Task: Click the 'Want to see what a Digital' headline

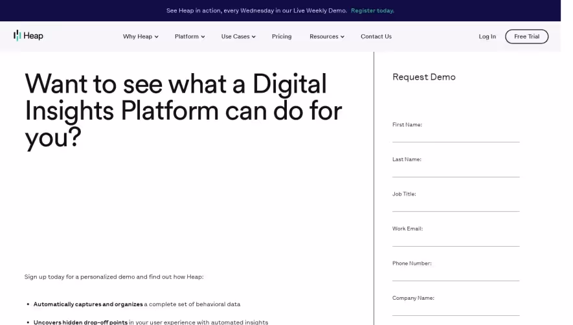Action: [x=183, y=111]
